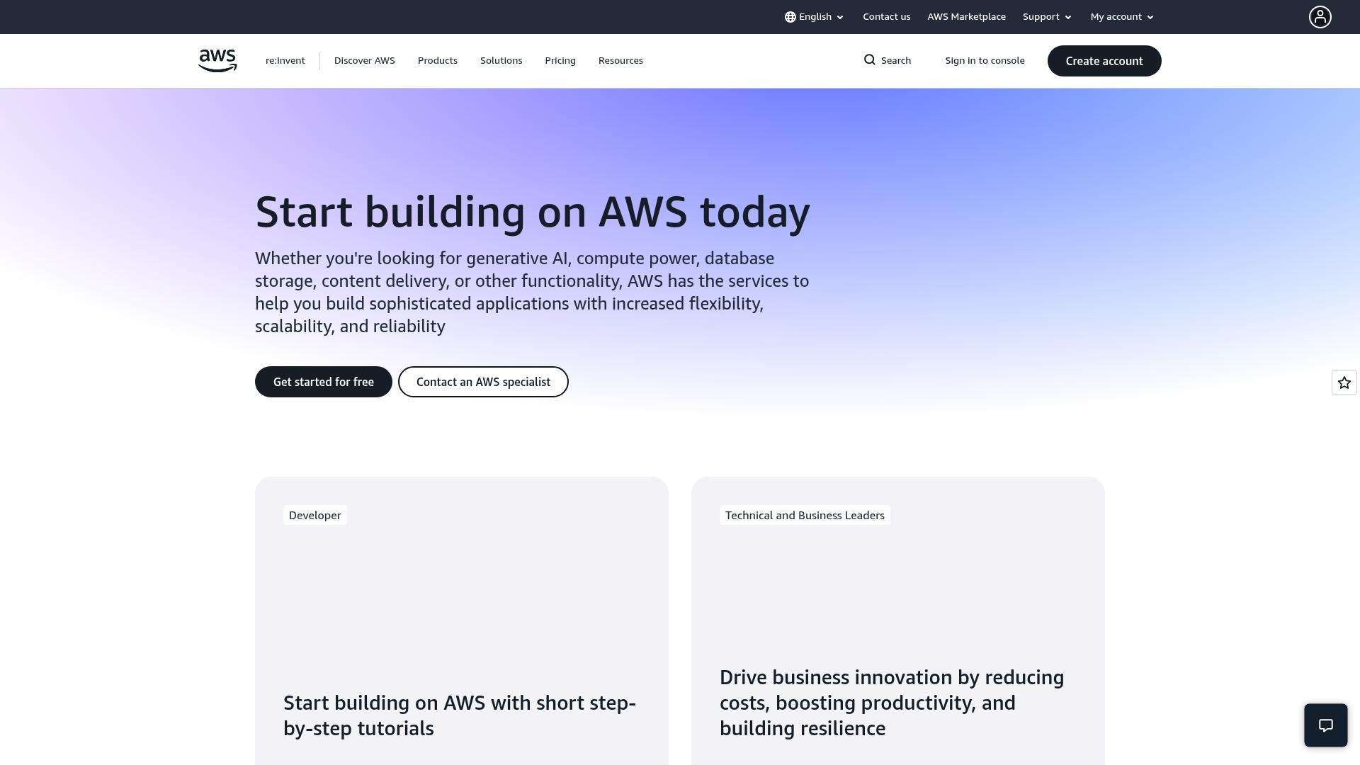The image size is (1360, 765).
Task: Click the Start building on AWS today heading
Action: (x=533, y=212)
